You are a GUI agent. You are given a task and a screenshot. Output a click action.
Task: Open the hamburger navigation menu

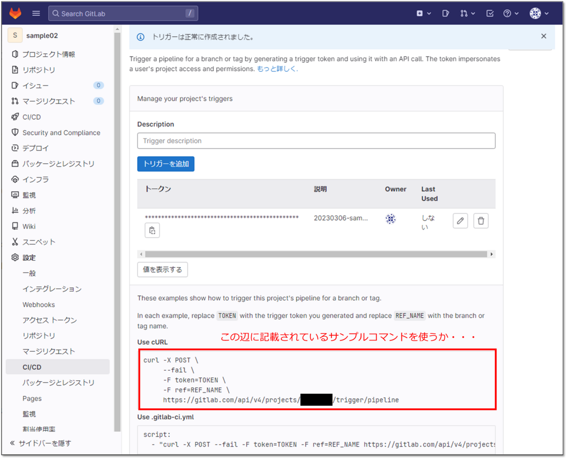tap(36, 13)
